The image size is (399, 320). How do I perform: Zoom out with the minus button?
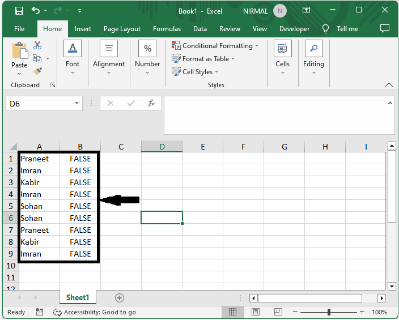pyautogui.click(x=295, y=312)
